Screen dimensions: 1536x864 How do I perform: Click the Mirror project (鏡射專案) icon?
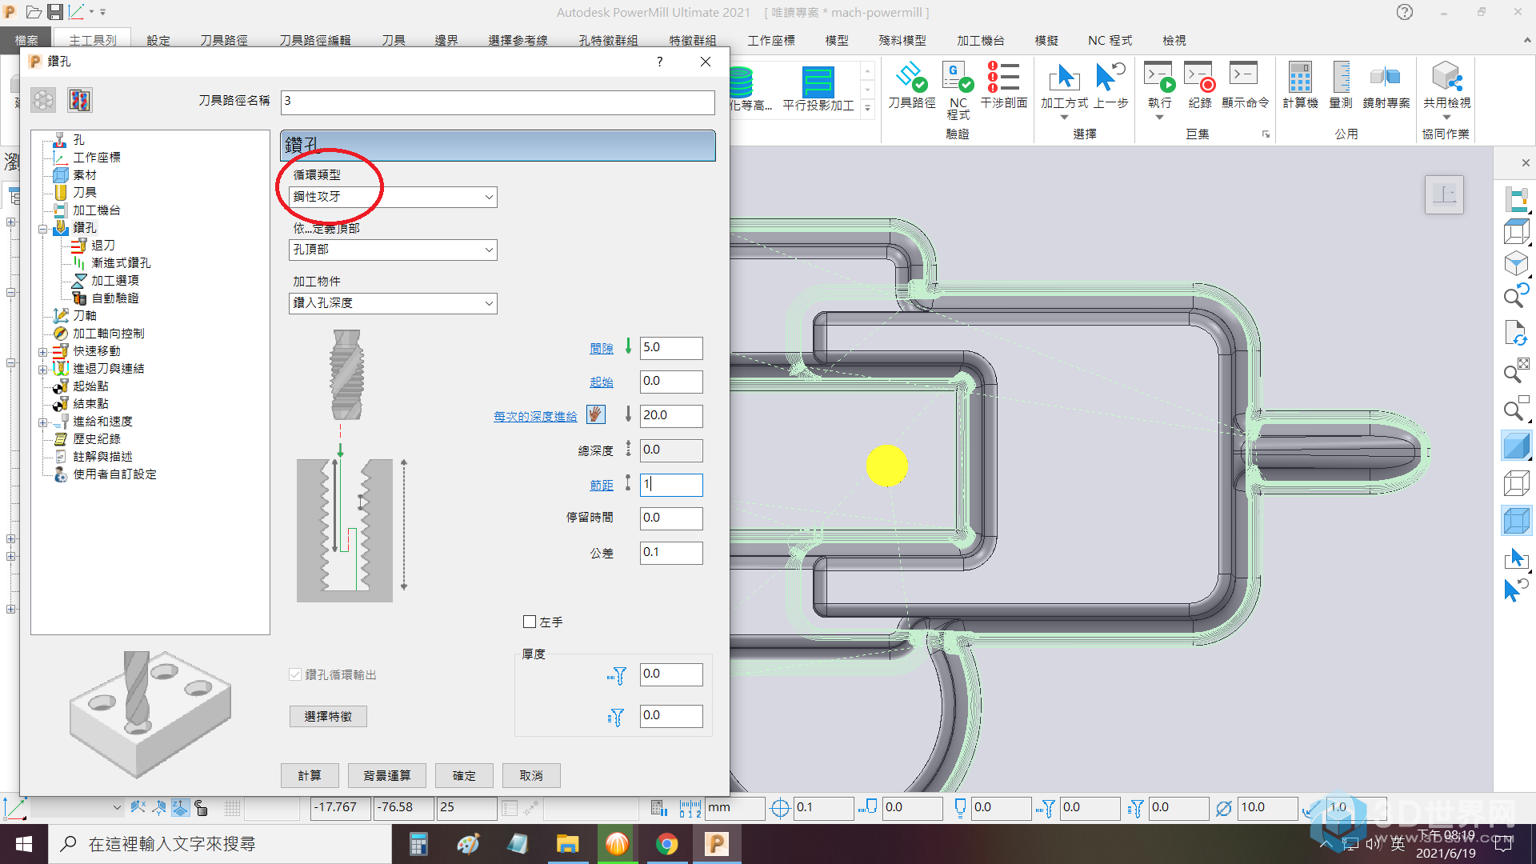[x=1386, y=78]
